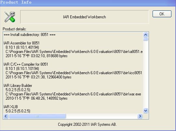Click the Copyright 2002-2011 IAR Systems text
This screenshot has height=131, width=176.
coord(87,124)
